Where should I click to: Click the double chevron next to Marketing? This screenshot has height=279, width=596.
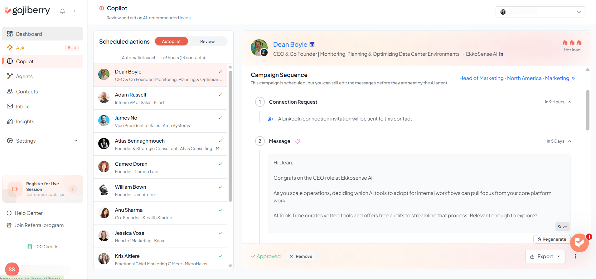click(573, 78)
